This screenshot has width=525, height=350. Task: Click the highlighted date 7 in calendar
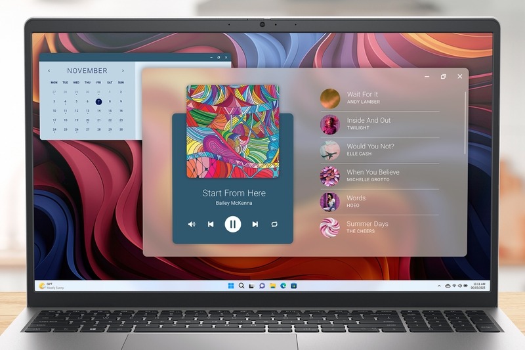[98, 102]
